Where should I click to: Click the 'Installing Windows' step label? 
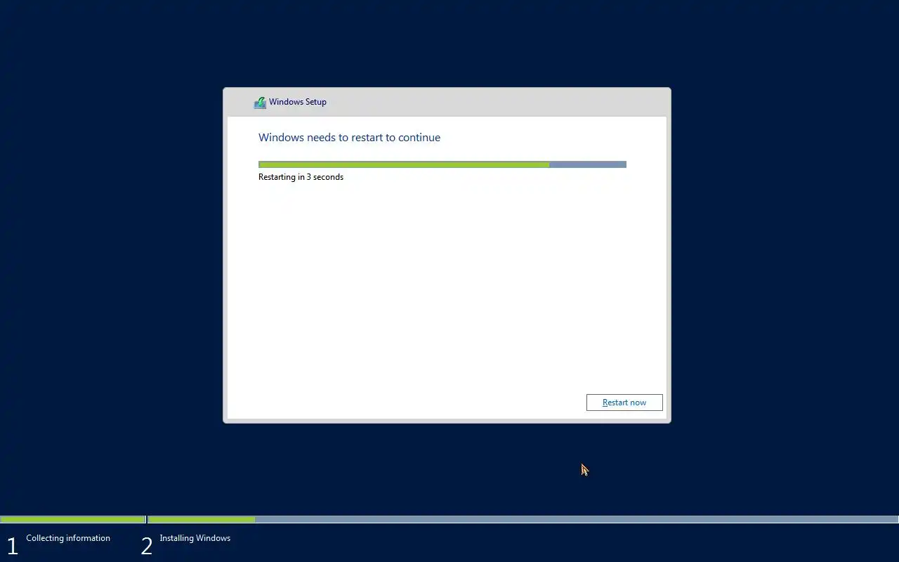coord(195,538)
